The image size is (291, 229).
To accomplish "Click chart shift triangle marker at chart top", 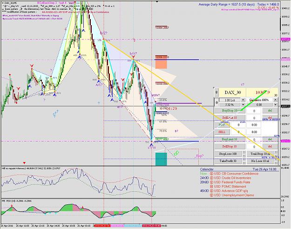I will tap(157, 1).
